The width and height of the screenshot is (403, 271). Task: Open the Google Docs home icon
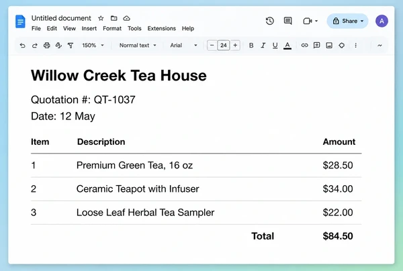tap(20, 21)
